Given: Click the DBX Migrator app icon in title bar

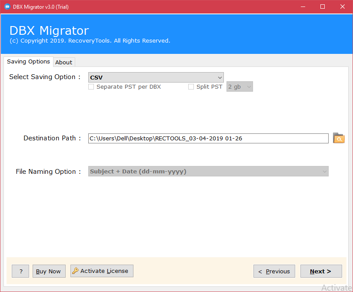Looking at the screenshot, I should [x=7, y=7].
